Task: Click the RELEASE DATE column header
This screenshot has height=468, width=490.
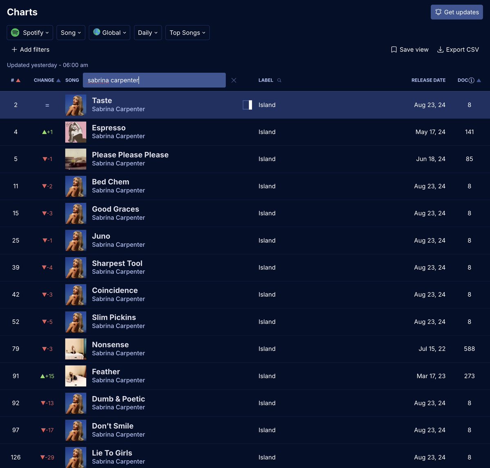Action: 428,80
